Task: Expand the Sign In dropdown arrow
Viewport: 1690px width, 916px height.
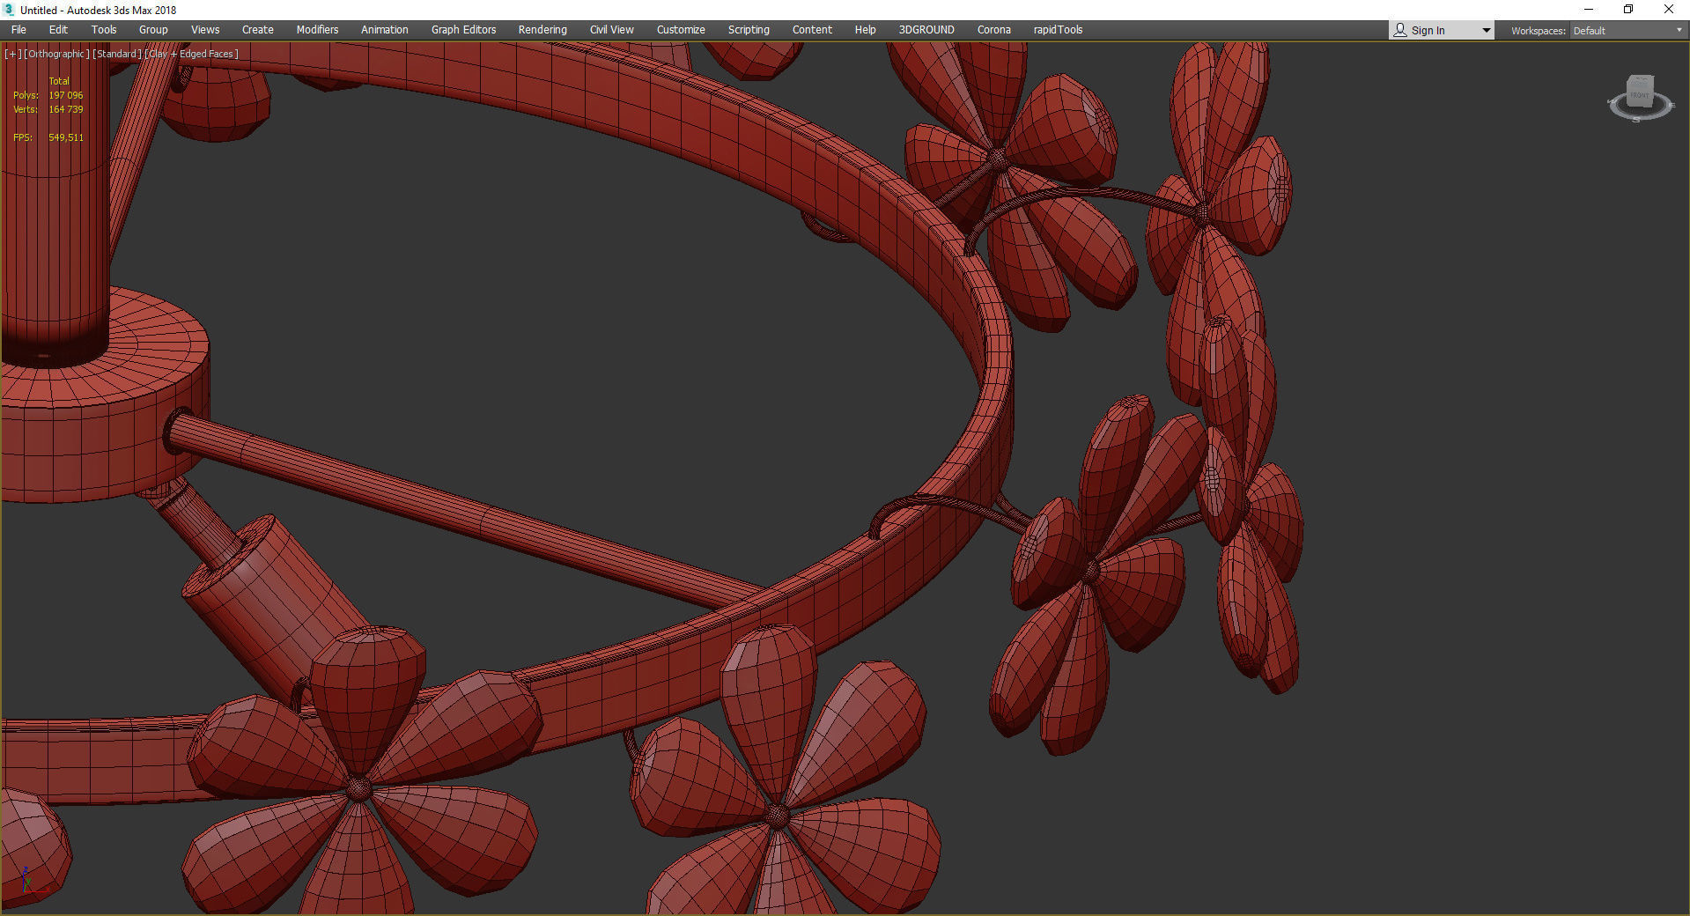Action: tap(1487, 31)
